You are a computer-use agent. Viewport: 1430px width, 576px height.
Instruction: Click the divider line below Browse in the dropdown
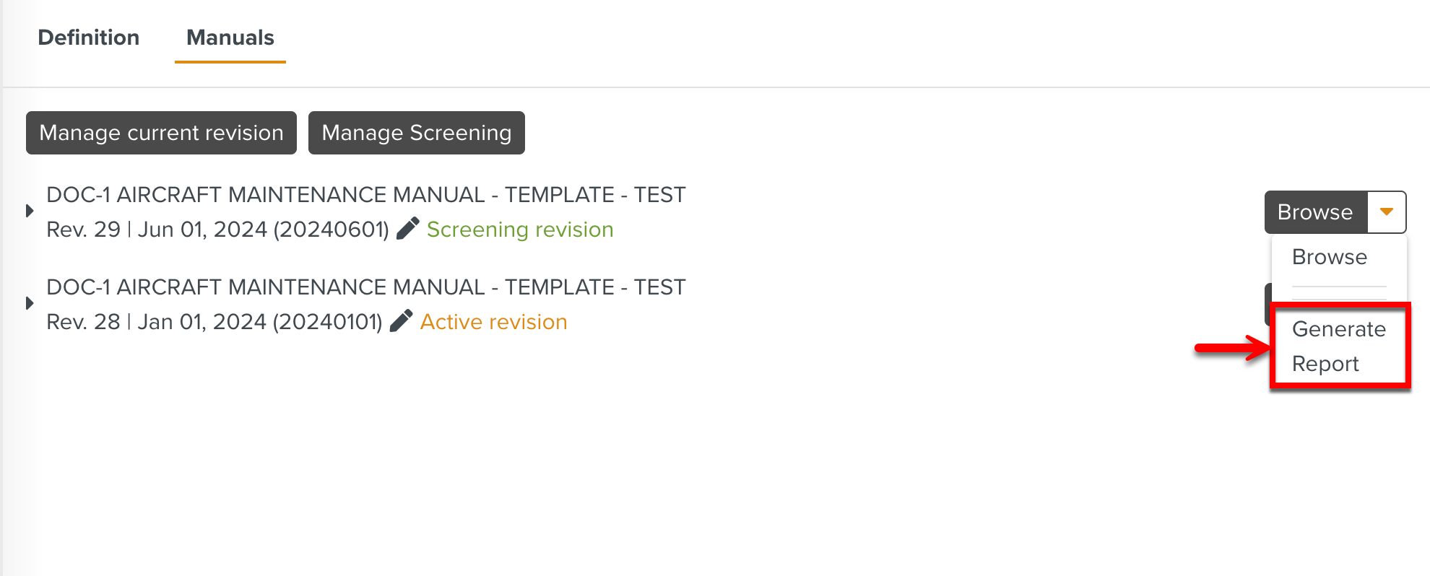(1339, 287)
